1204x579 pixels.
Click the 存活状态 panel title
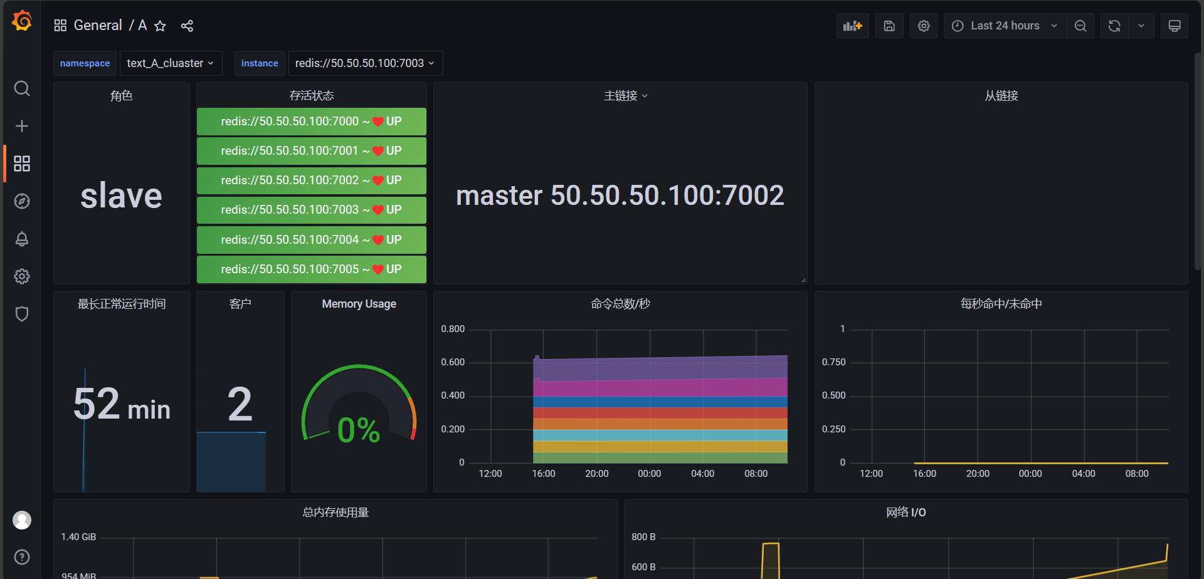[x=312, y=96]
